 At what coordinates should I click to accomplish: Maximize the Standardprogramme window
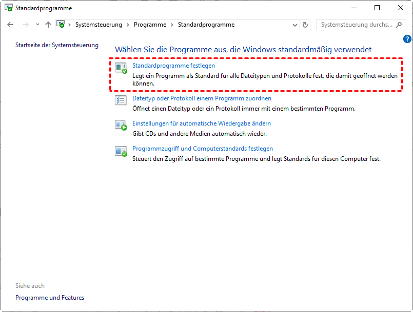(x=377, y=8)
